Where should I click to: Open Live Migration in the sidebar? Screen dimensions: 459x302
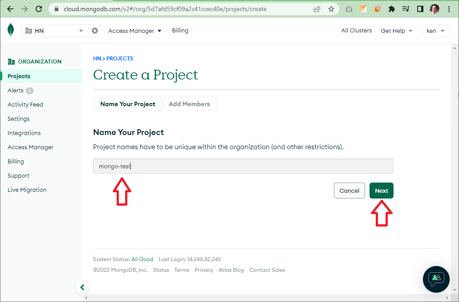tap(27, 190)
